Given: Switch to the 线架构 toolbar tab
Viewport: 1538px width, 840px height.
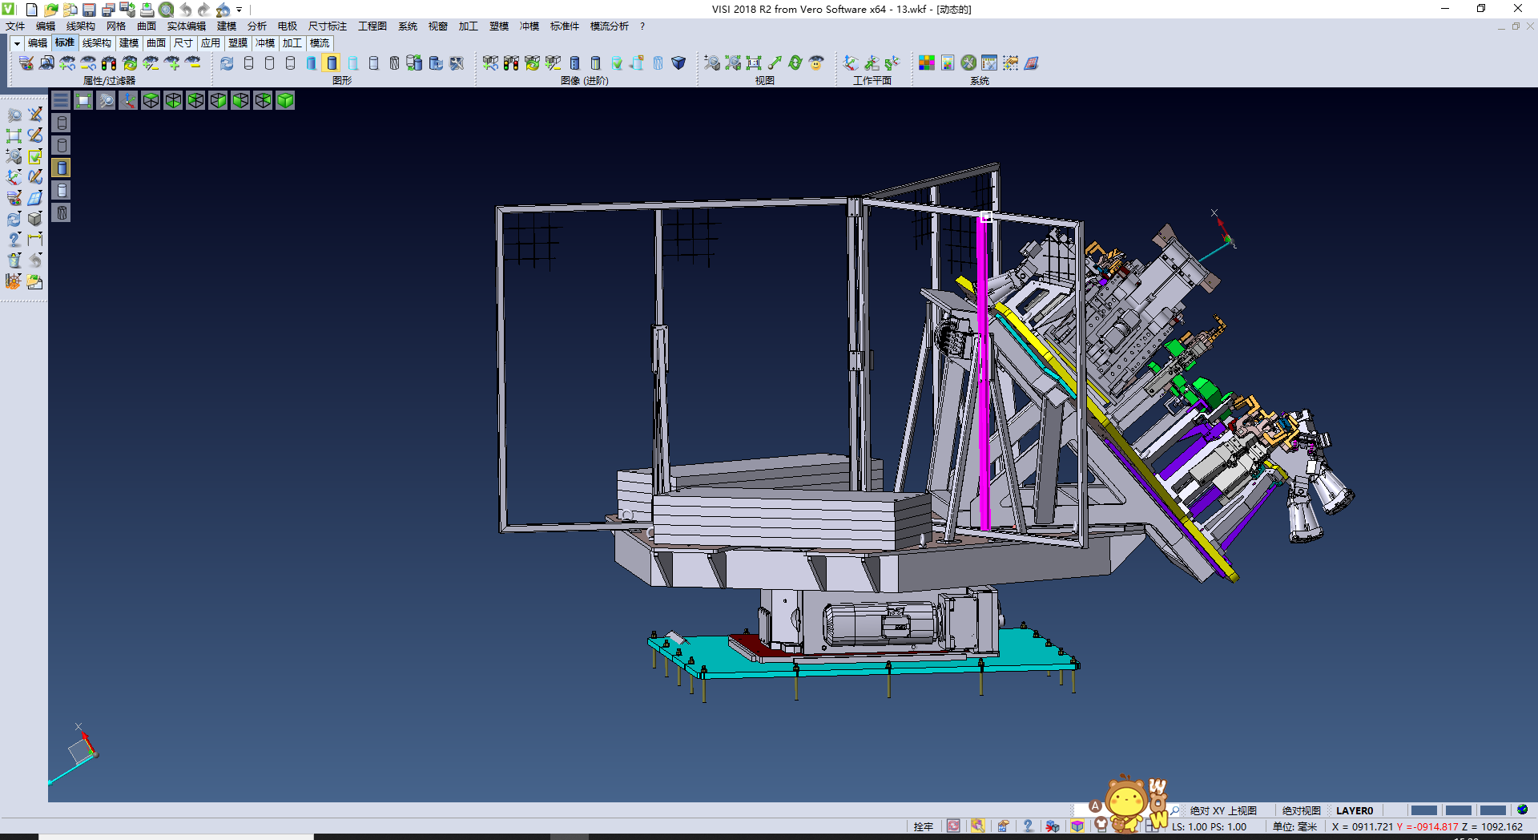Looking at the screenshot, I should click(x=96, y=43).
